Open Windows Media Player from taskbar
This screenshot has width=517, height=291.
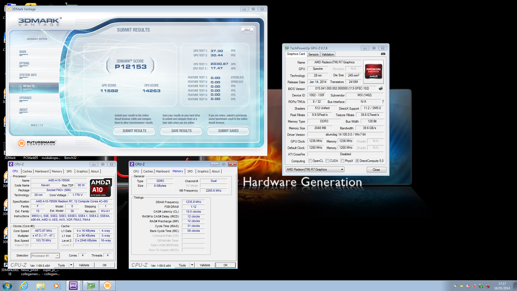click(57, 286)
